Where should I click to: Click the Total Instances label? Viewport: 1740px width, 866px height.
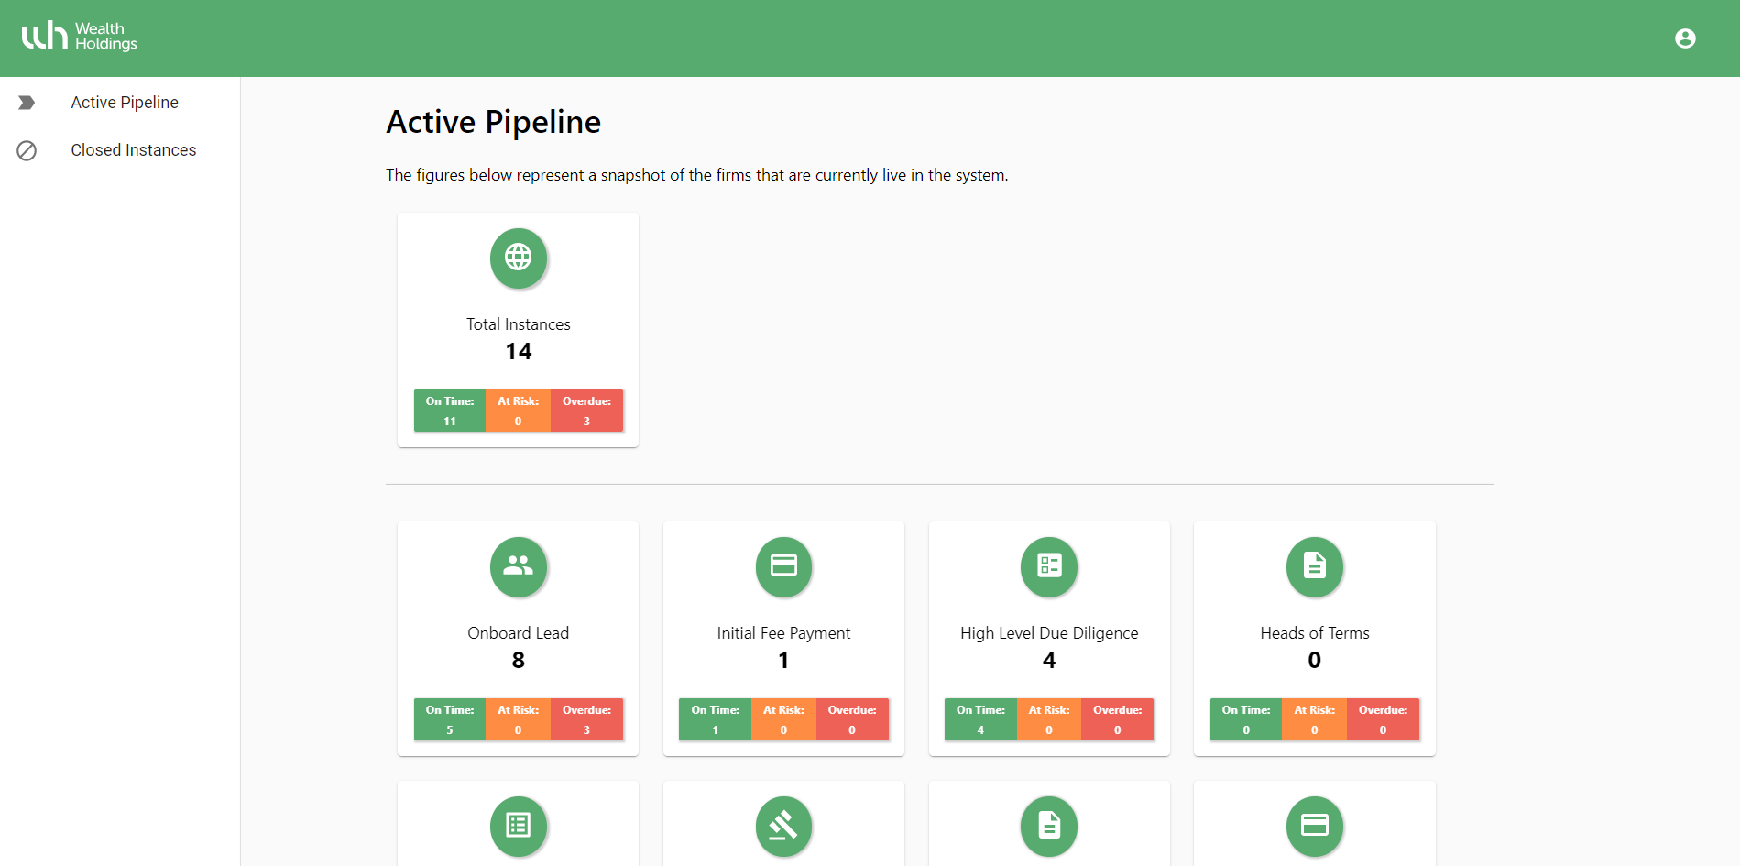(x=519, y=324)
